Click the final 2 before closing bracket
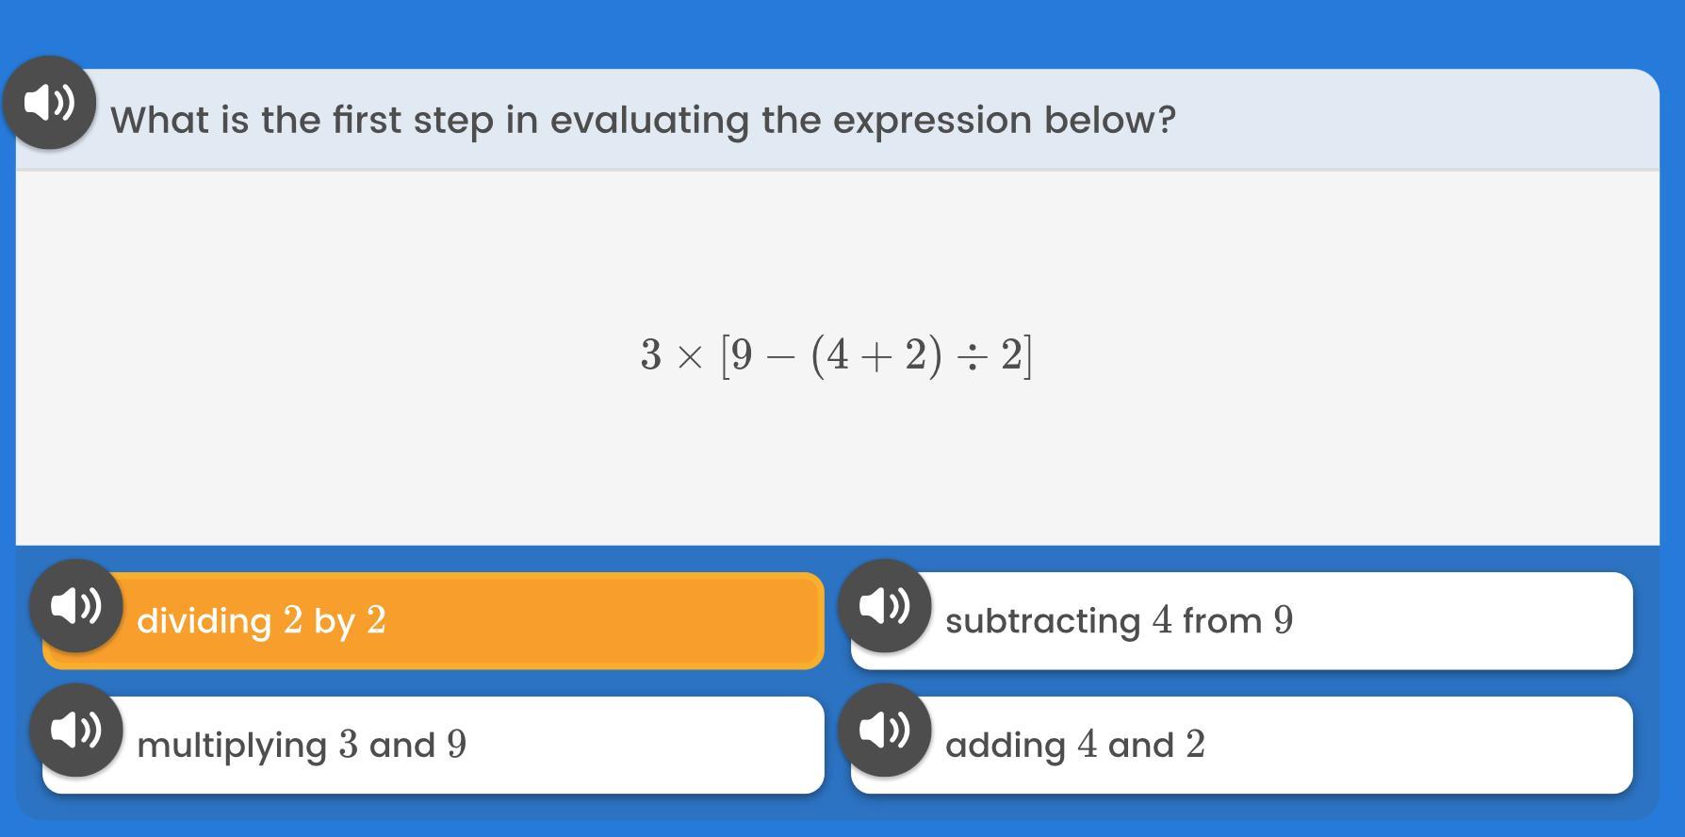 (x=1011, y=356)
